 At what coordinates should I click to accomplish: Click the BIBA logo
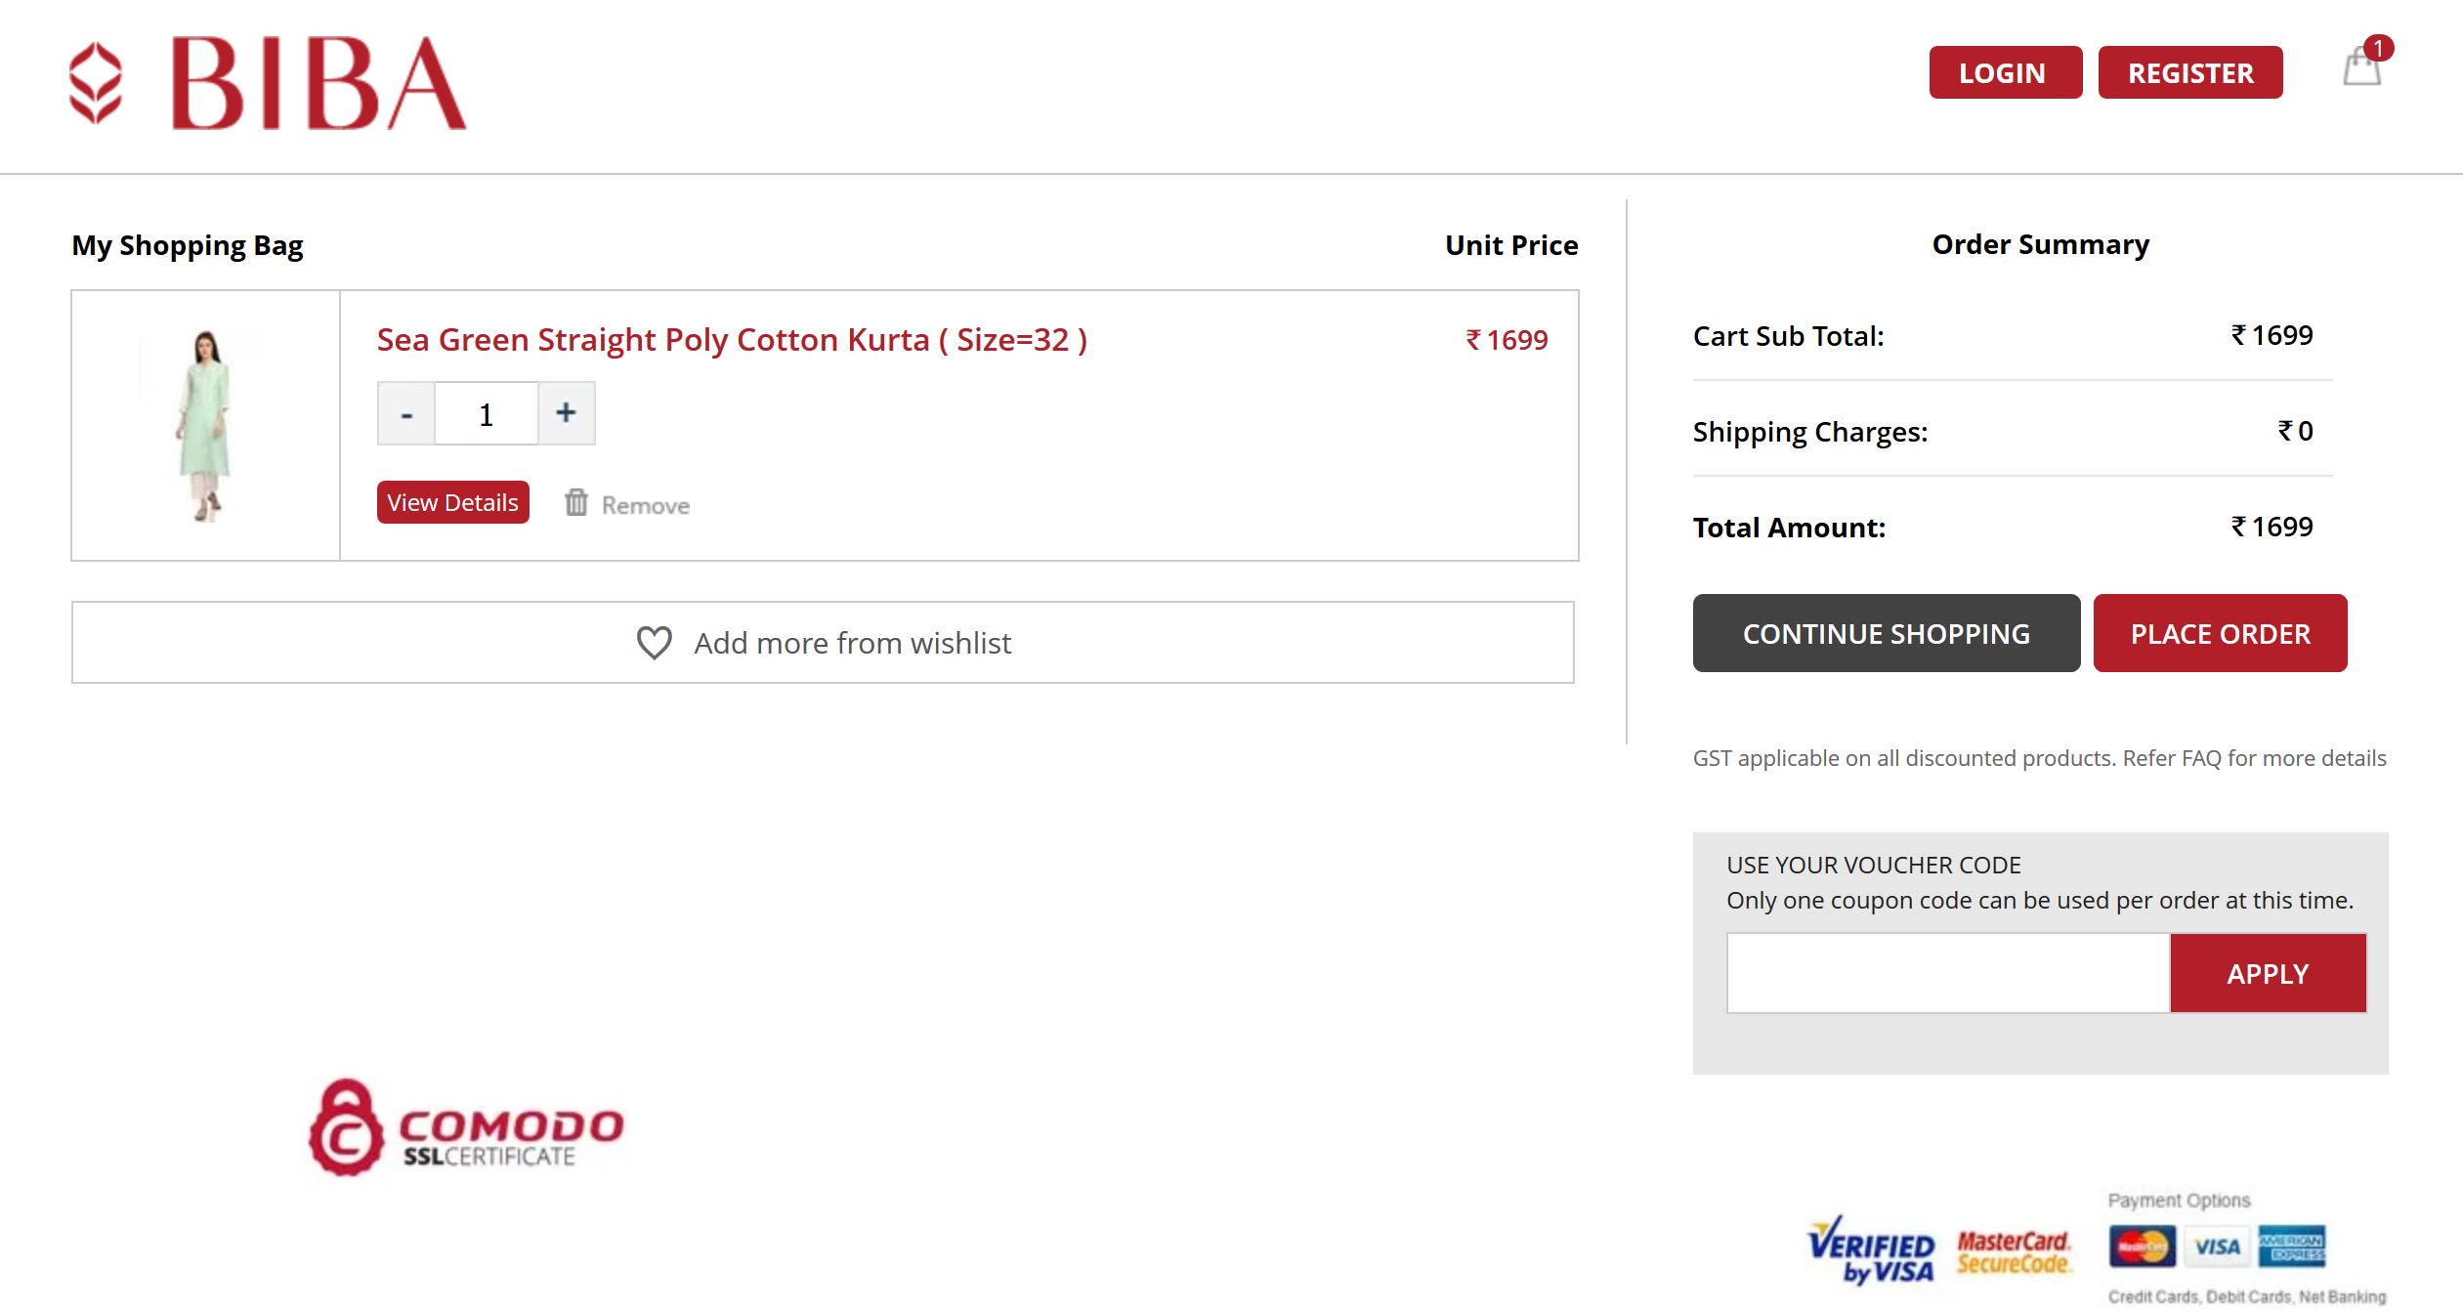point(269,84)
